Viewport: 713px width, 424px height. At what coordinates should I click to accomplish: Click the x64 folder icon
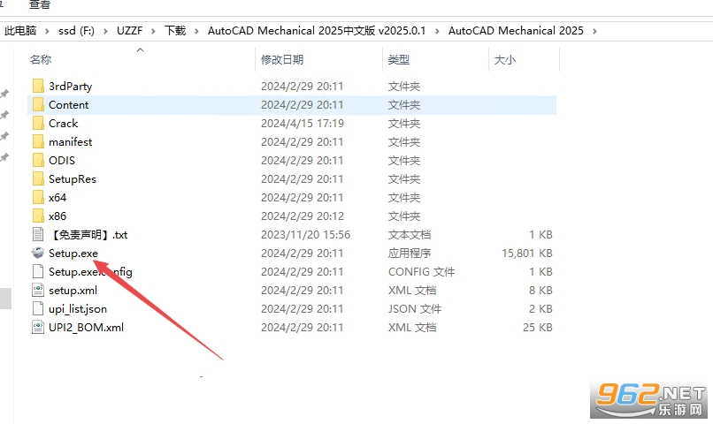(38, 198)
